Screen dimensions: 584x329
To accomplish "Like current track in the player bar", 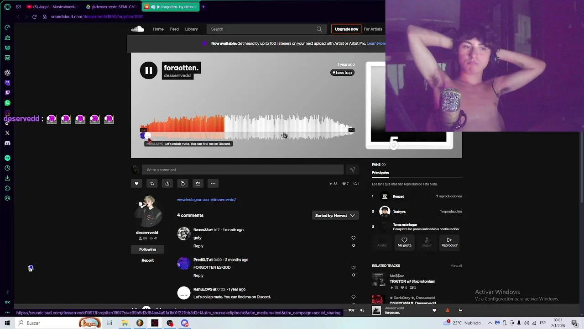I will tap(434, 311).
